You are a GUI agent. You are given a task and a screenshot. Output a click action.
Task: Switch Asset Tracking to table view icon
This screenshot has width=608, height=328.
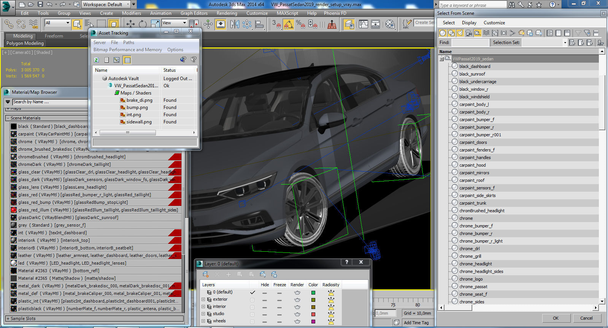(127, 60)
